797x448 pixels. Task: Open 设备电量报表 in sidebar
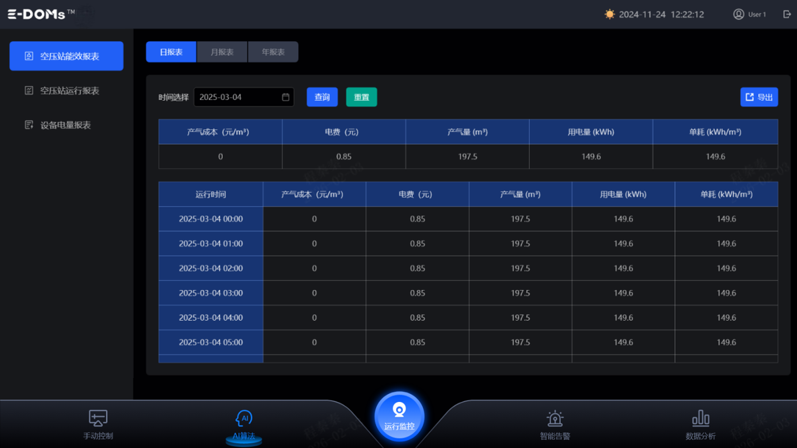tap(67, 125)
